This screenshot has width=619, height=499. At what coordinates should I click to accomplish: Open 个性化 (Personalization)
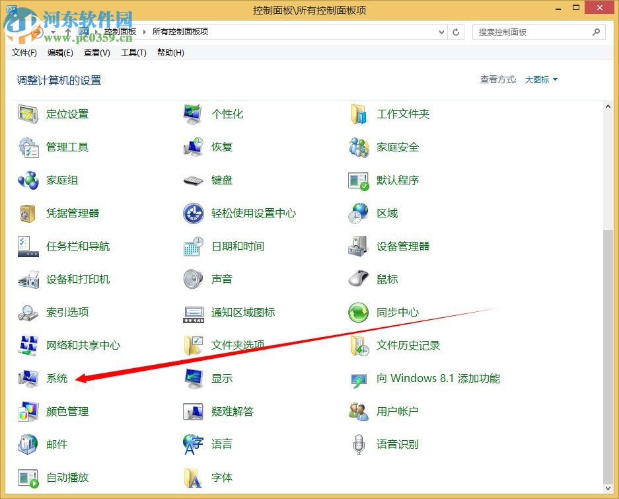pos(227,114)
